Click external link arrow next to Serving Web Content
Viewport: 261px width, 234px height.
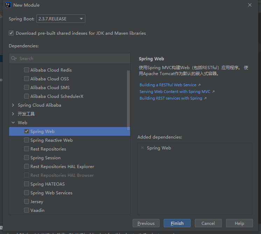pos(213,92)
